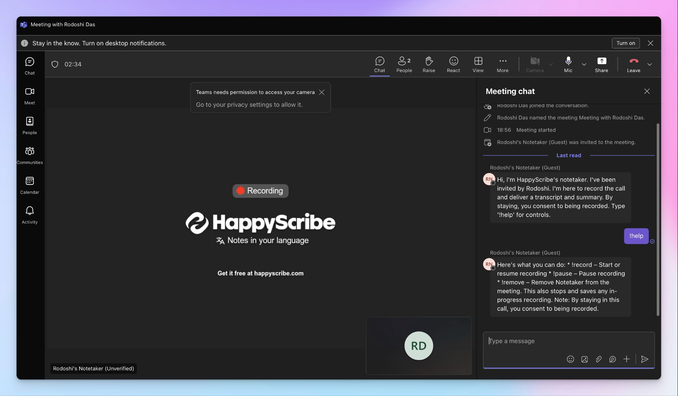Attach a file with paperclip icon
This screenshot has width=678, height=396.
[598, 359]
